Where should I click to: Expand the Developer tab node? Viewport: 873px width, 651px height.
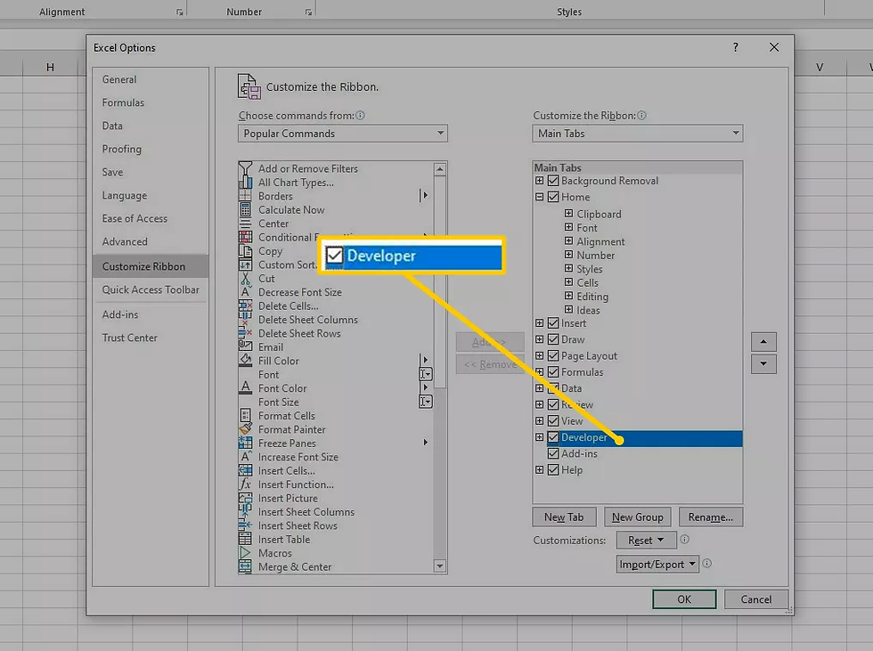539,437
